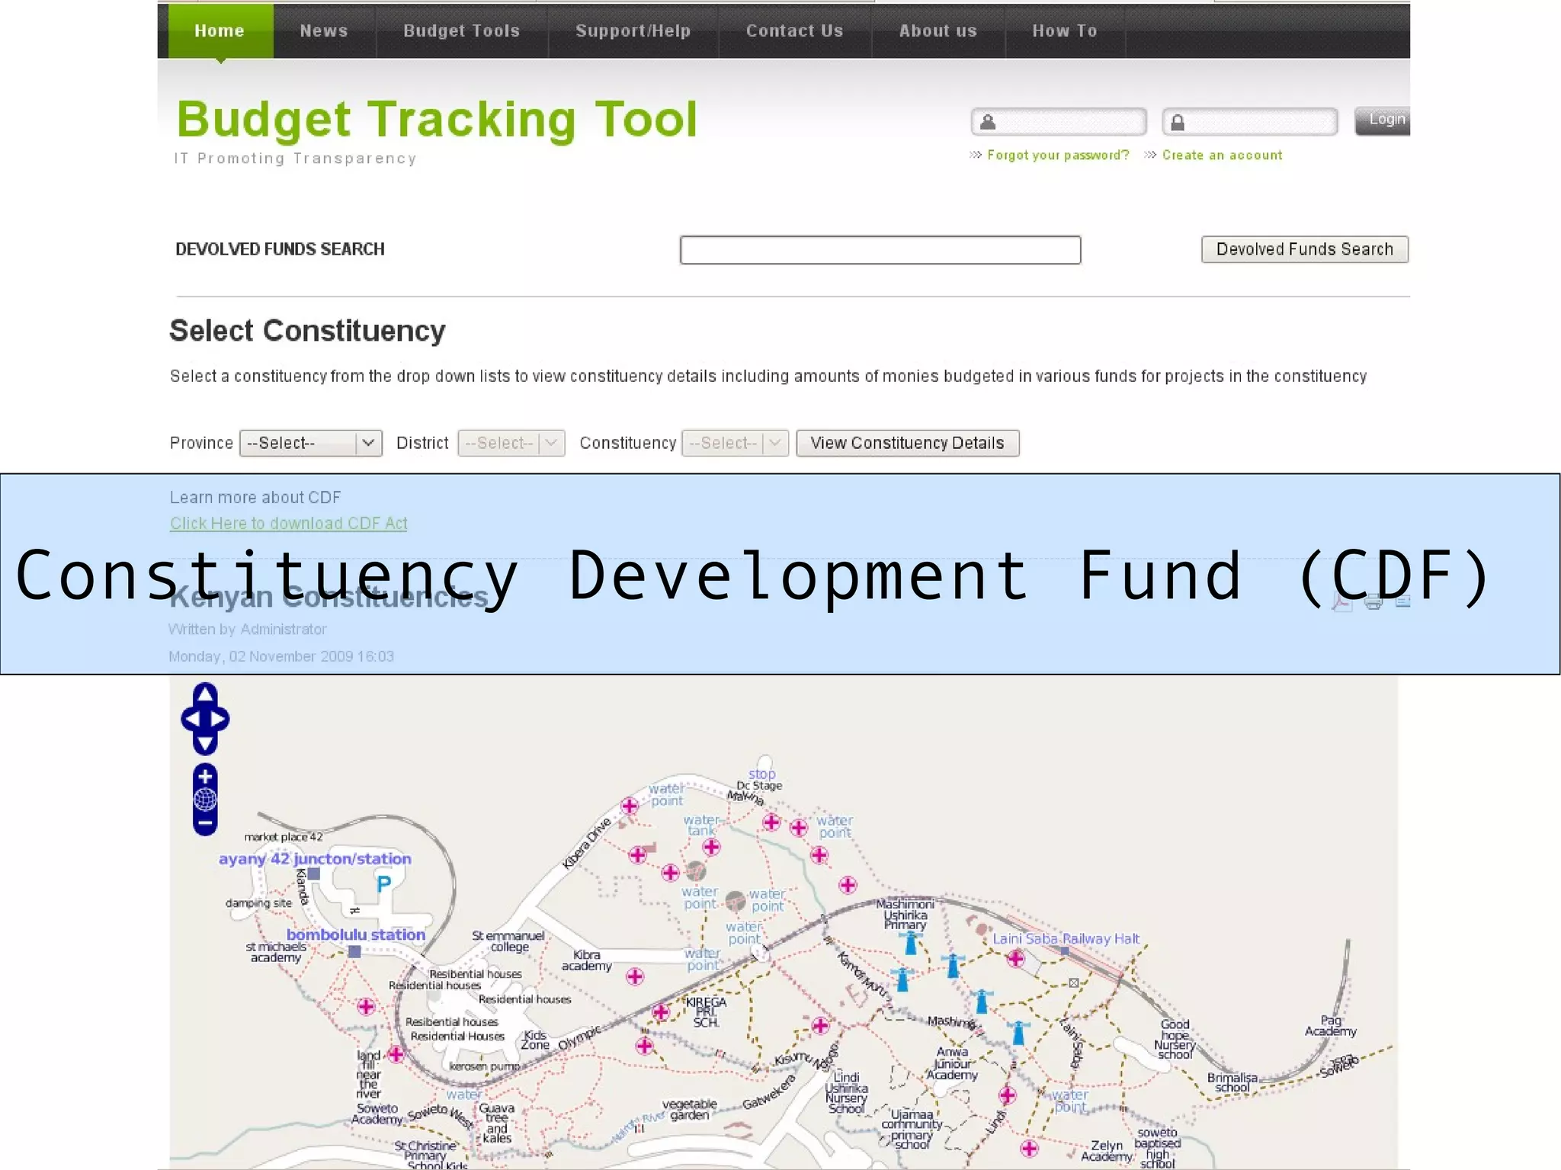This screenshot has height=1170, width=1561.
Task: Expand the District dropdown
Action: (511, 443)
